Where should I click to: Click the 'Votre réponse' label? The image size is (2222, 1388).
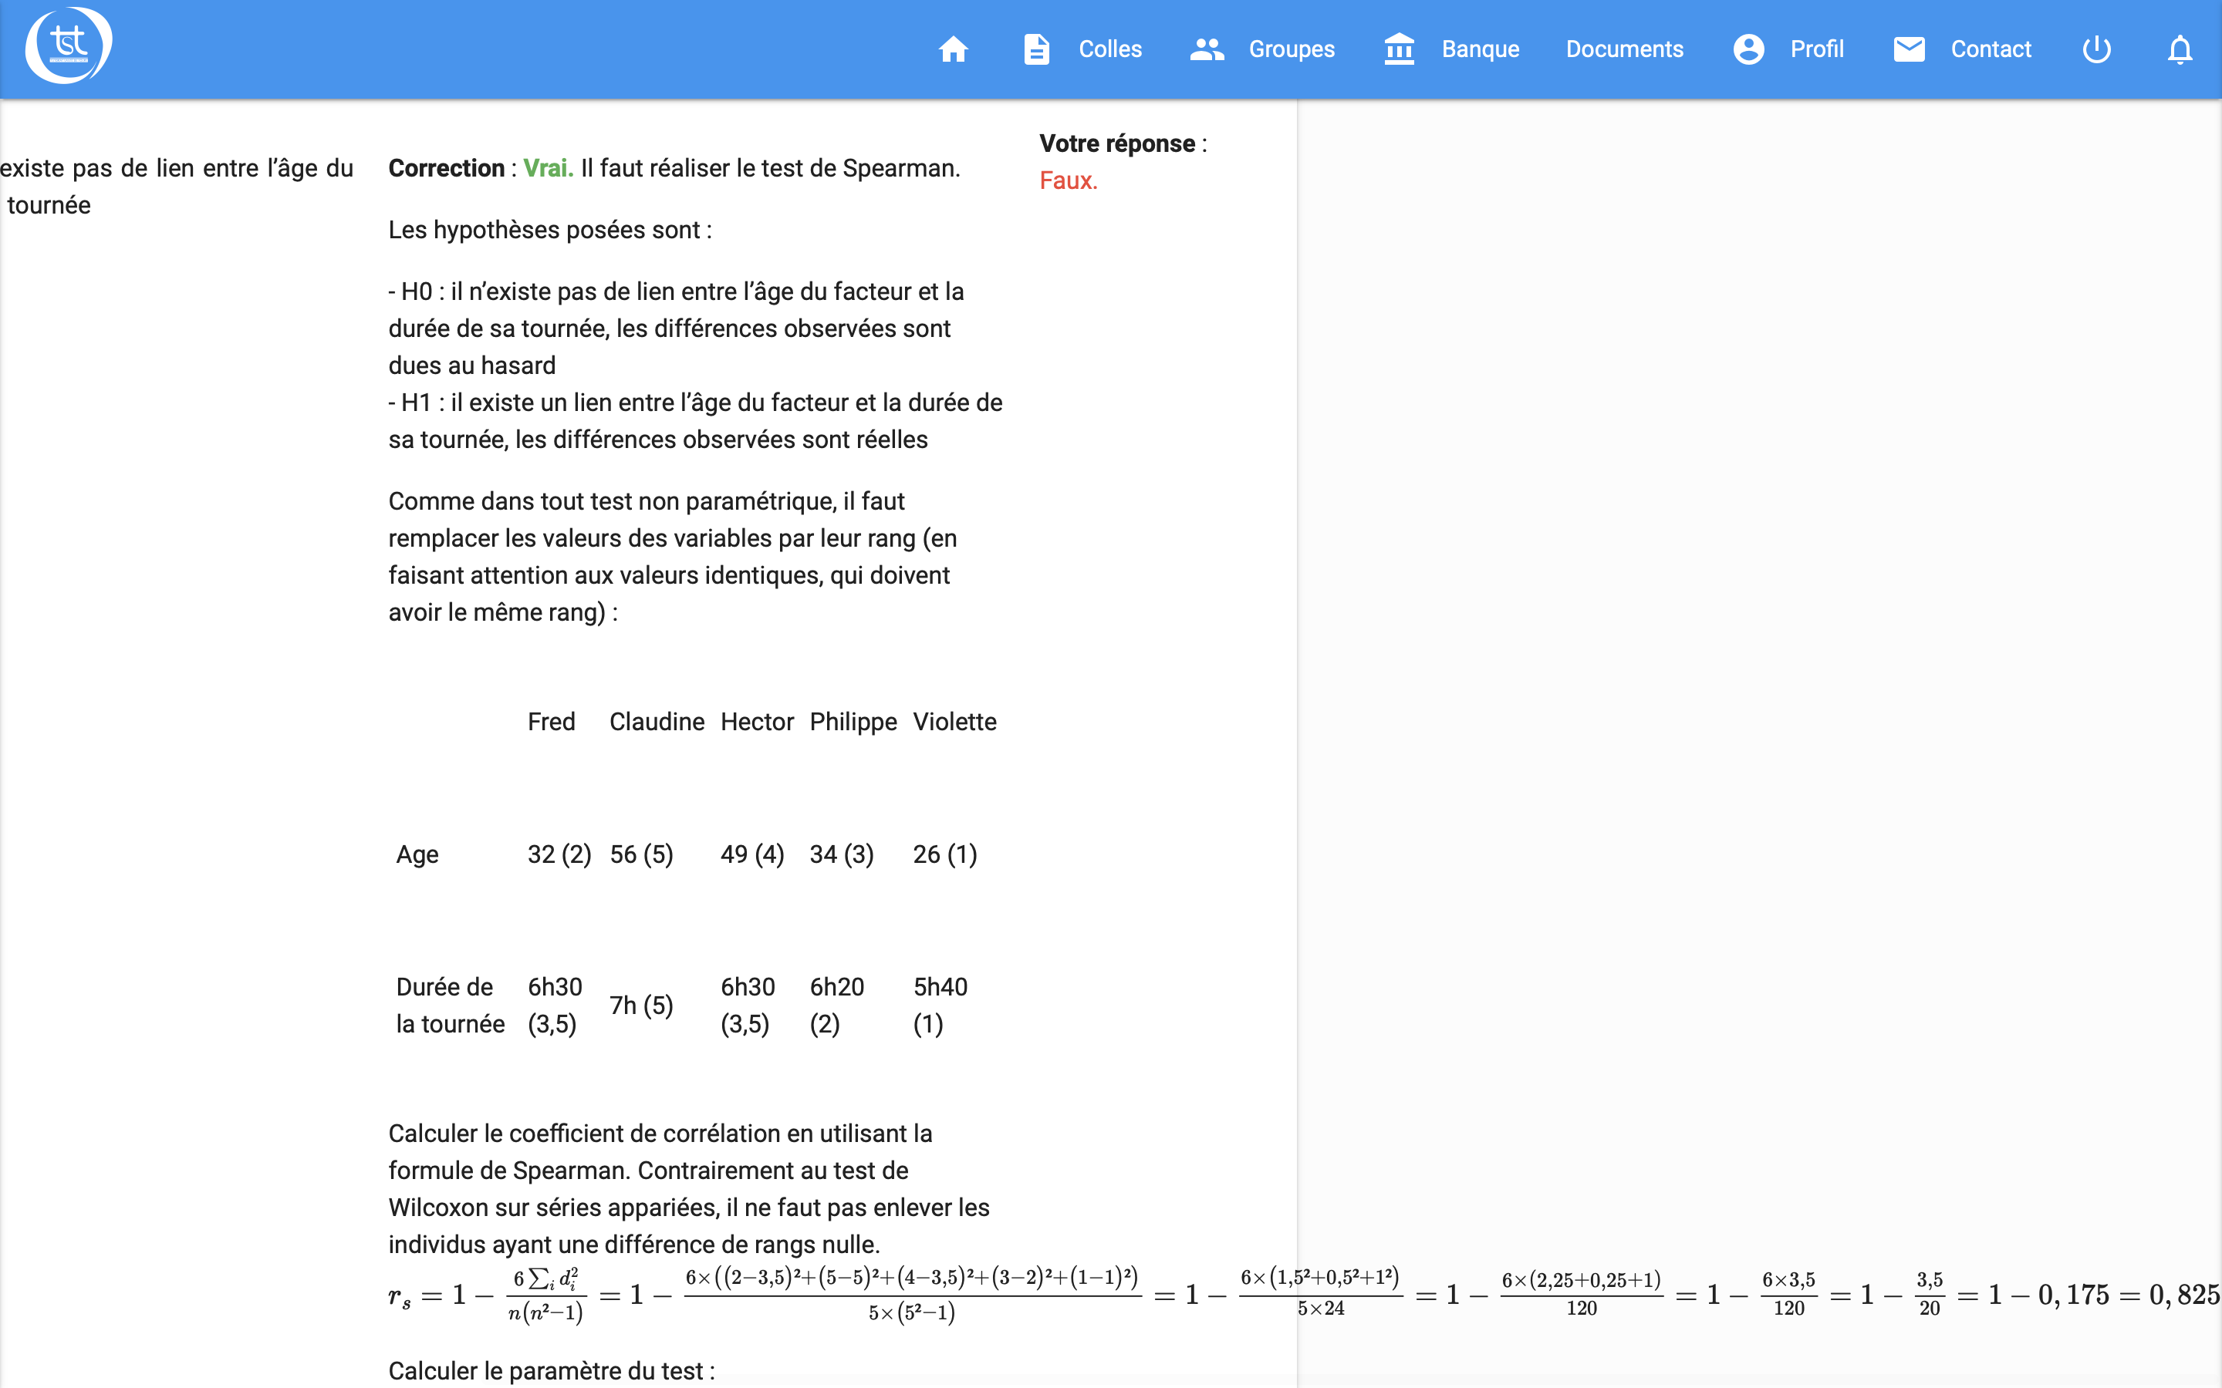[x=1117, y=143]
